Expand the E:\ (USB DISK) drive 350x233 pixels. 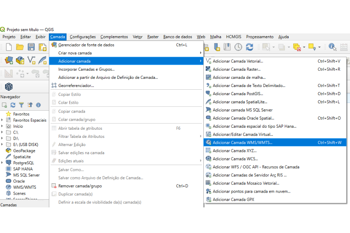click(x=2, y=145)
